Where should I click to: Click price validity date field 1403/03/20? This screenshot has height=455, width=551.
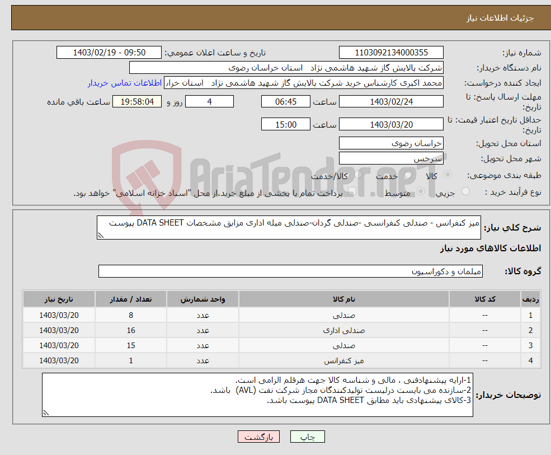(391, 124)
